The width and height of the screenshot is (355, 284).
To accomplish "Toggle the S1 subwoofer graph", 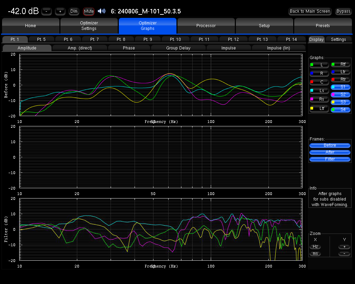I will pos(341,87).
